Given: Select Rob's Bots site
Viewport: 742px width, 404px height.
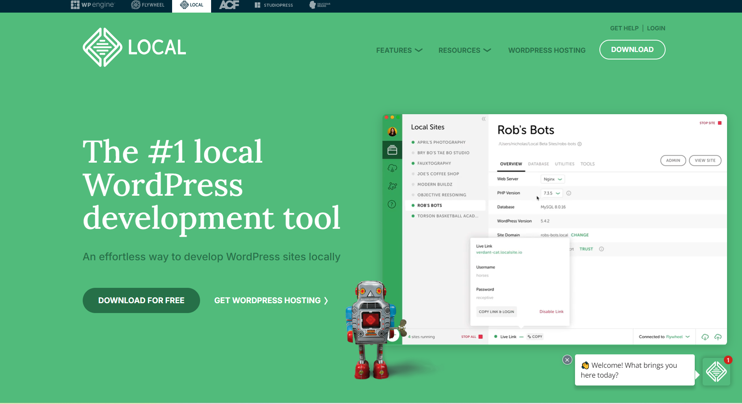Looking at the screenshot, I should pos(445,206).
